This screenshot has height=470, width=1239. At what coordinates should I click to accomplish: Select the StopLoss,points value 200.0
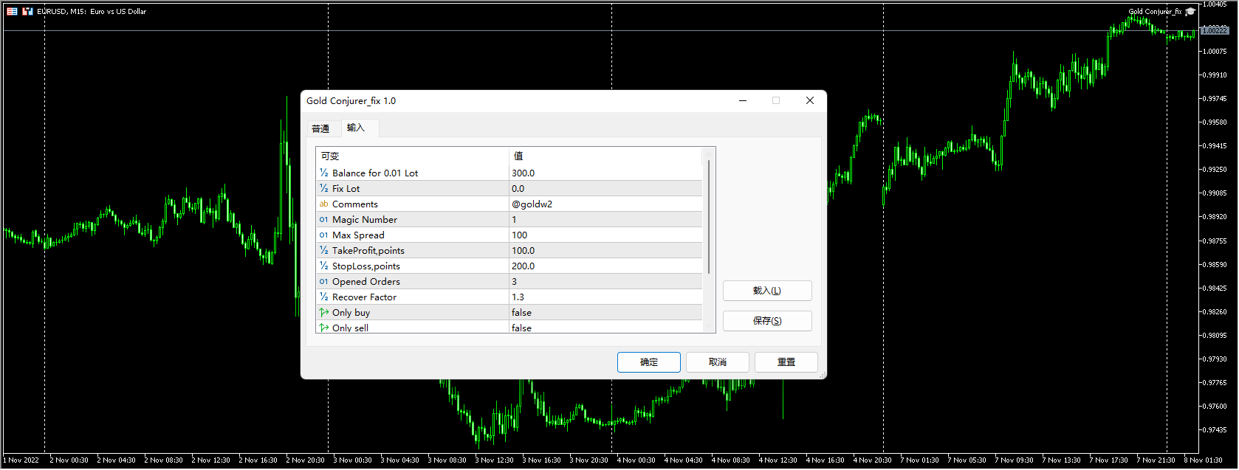(x=523, y=266)
